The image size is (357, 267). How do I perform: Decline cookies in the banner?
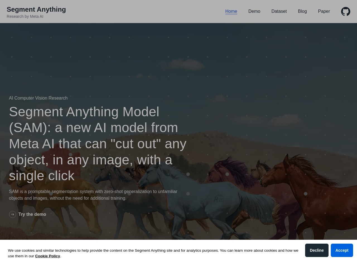click(317, 250)
